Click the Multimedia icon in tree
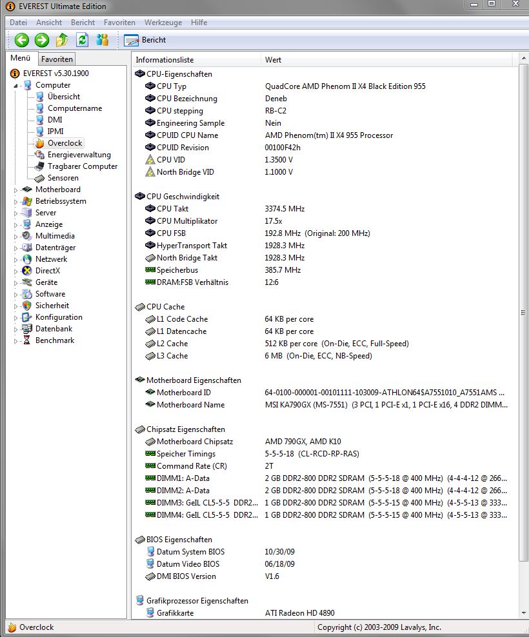Viewport: 529px width, 637px height. point(27,235)
